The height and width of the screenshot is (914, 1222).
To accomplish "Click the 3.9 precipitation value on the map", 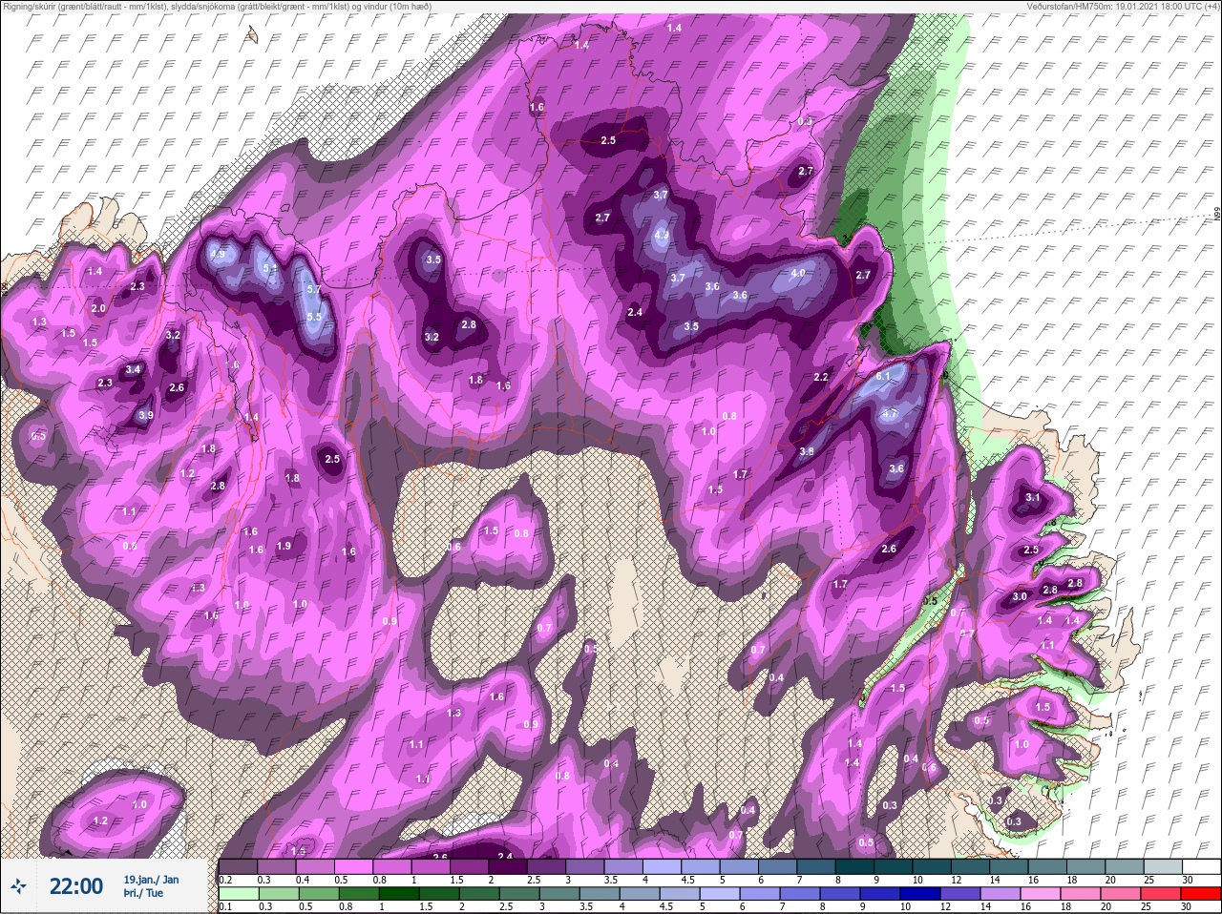I will (x=145, y=416).
